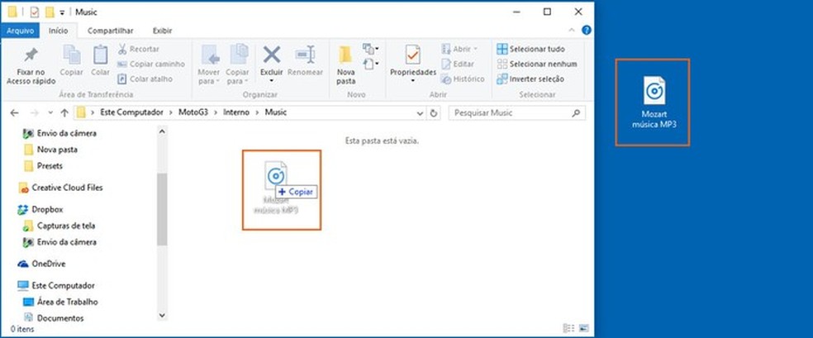The width and height of the screenshot is (813, 338).
Task: Select first Envio da câmera folder
Action: point(60,133)
